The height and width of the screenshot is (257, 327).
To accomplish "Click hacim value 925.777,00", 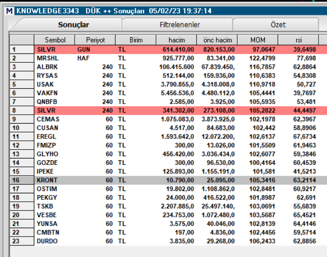I will [x=178, y=58].
